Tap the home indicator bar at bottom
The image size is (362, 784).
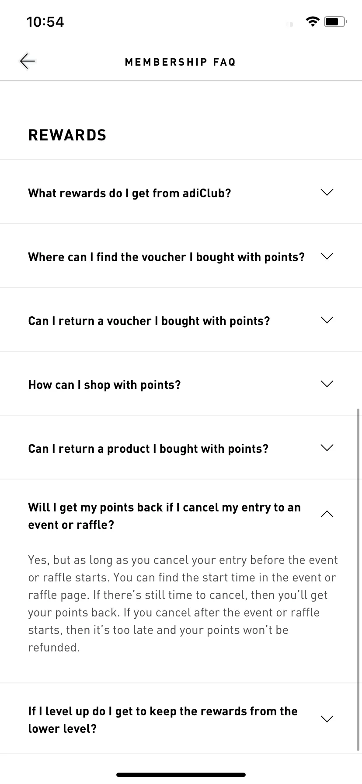[x=181, y=774]
